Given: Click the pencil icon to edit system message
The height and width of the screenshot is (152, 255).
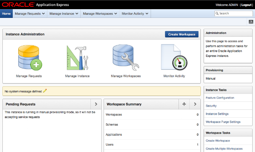Looking at the screenshot, I should coord(45,91).
